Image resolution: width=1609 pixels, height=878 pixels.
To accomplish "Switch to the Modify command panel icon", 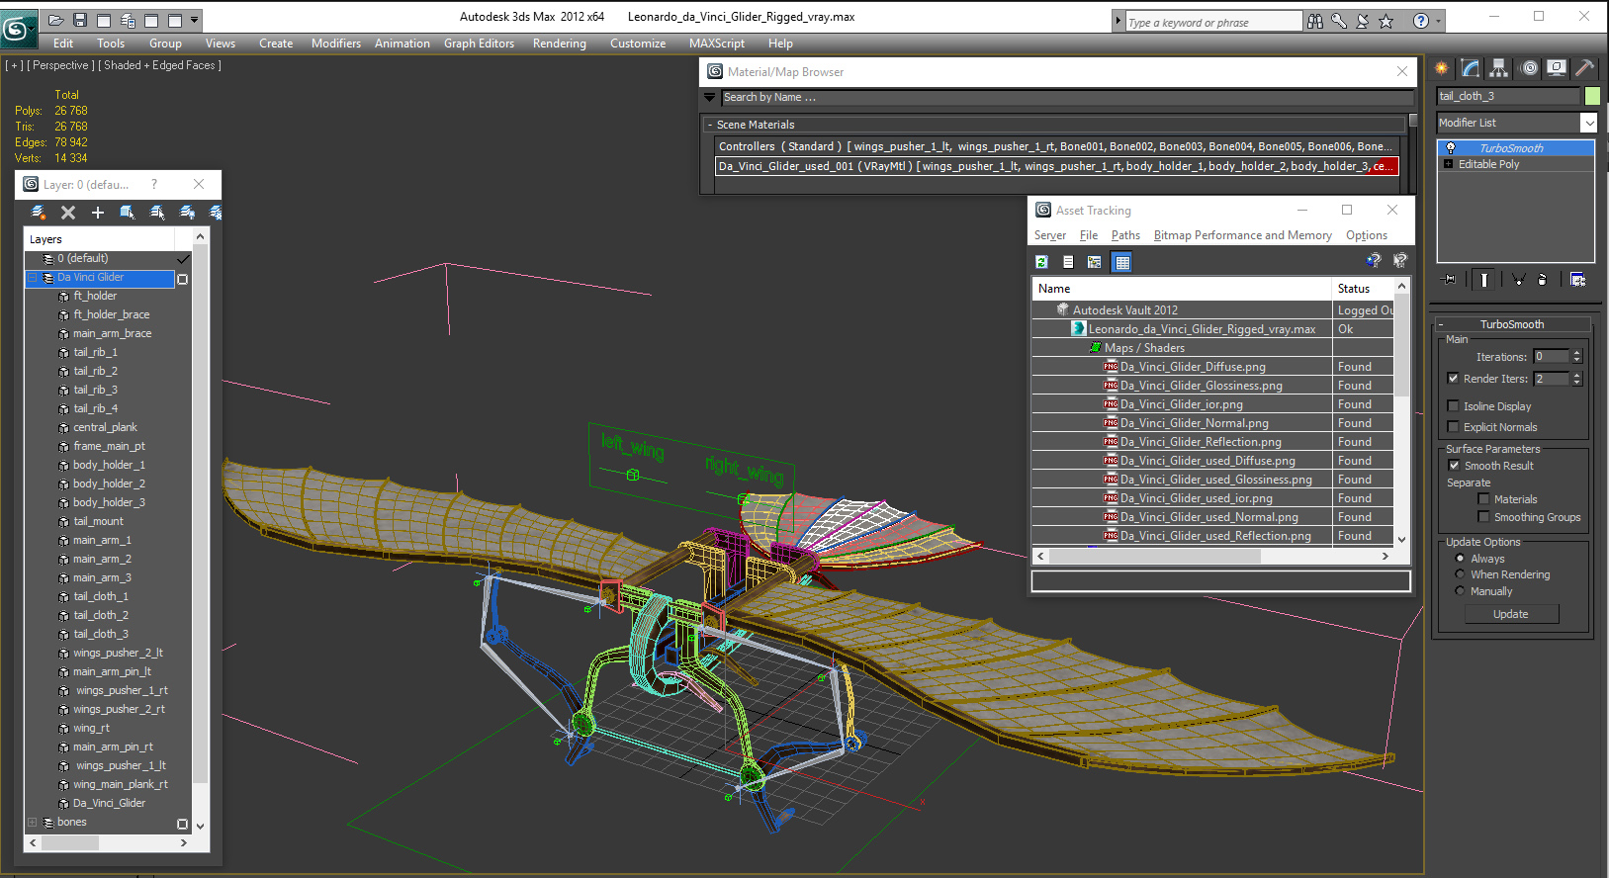I will tap(1471, 68).
